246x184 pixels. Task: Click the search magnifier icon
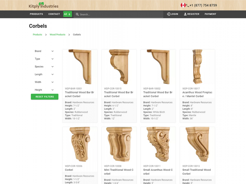point(77,14)
